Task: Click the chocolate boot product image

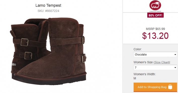Action: point(49,51)
